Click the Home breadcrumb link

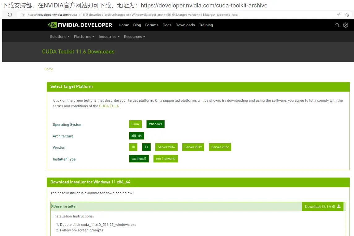[49, 69]
